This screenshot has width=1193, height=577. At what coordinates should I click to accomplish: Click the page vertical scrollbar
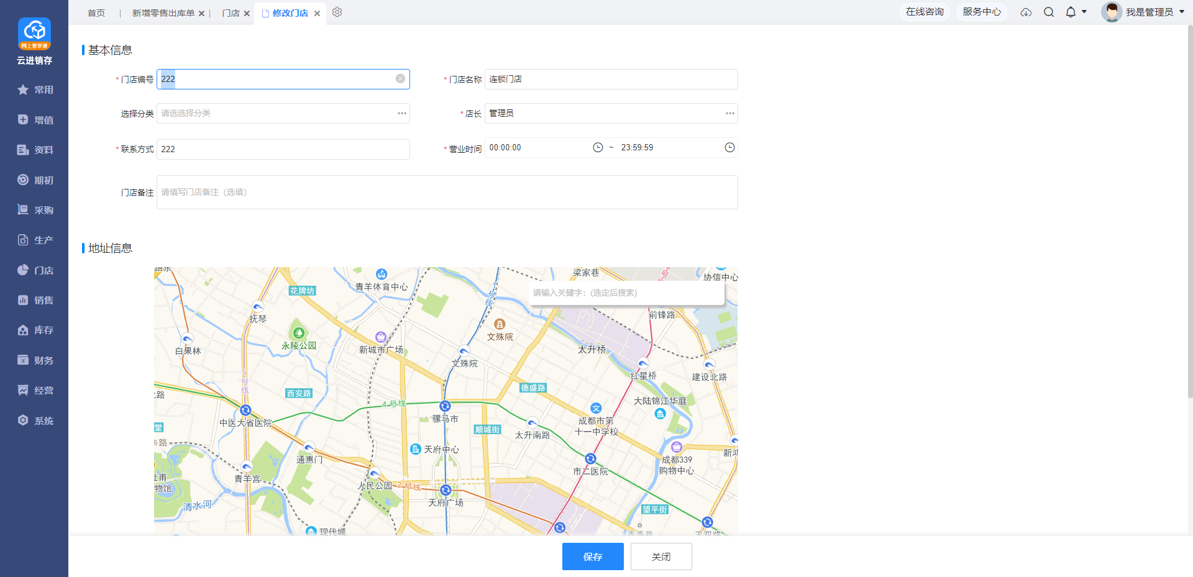1190,211
